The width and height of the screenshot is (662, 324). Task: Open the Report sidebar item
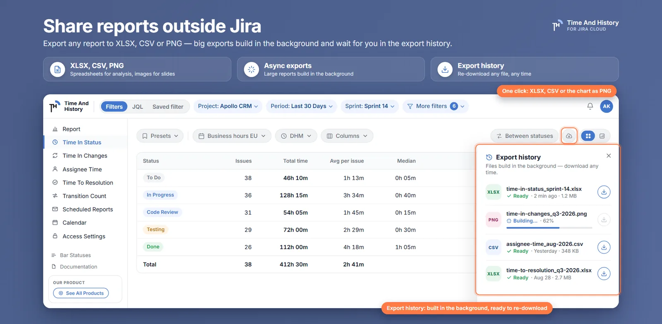(x=71, y=129)
